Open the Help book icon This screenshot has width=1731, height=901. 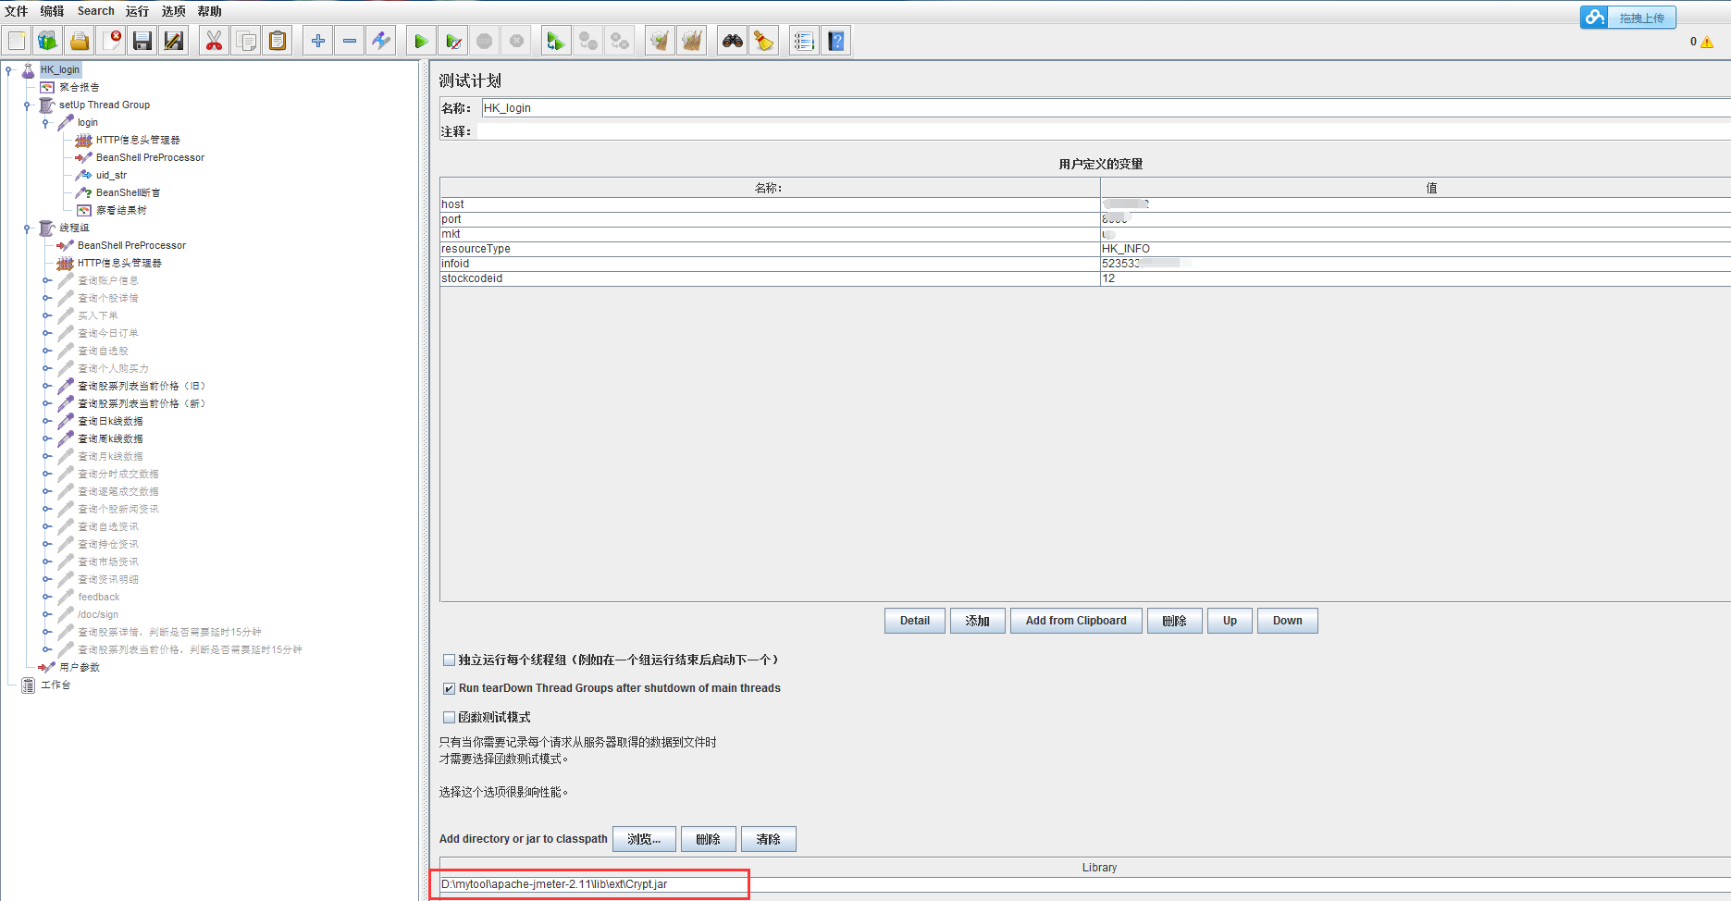click(836, 41)
